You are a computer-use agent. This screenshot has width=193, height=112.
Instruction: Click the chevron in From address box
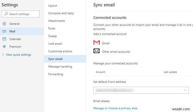click(185, 90)
